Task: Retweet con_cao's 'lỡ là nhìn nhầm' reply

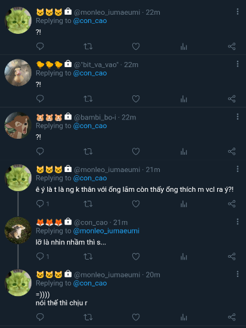Action: pyautogui.click(x=88, y=256)
